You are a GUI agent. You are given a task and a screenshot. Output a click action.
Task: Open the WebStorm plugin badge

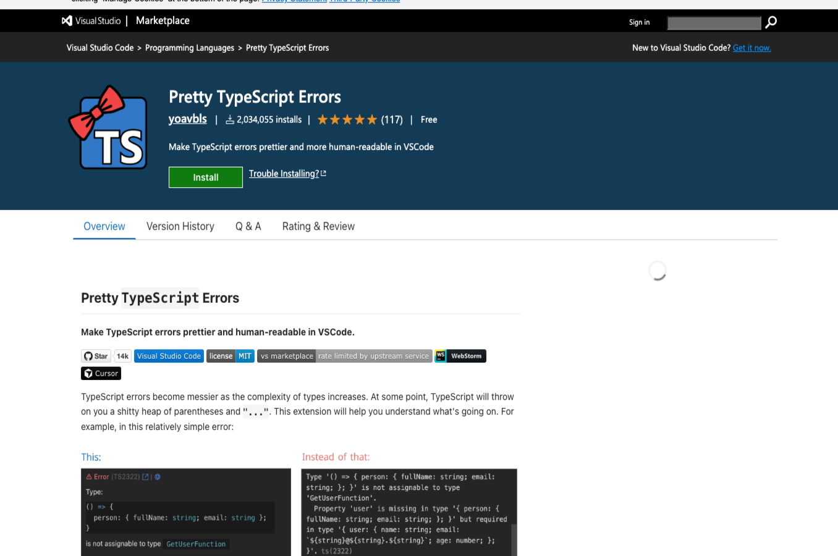click(x=460, y=356)
